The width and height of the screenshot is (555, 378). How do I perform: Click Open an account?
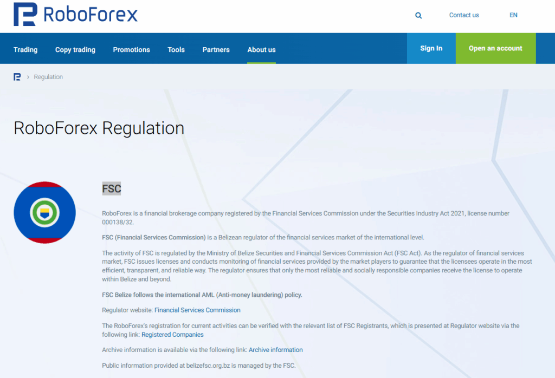pos(495,48)
